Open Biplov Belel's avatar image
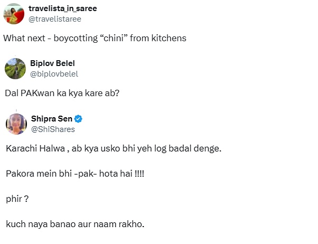 (15, 69)
